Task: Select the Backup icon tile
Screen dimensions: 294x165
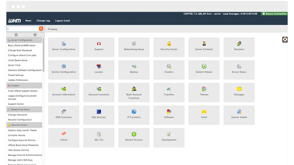Action: [x=134, y=66]
